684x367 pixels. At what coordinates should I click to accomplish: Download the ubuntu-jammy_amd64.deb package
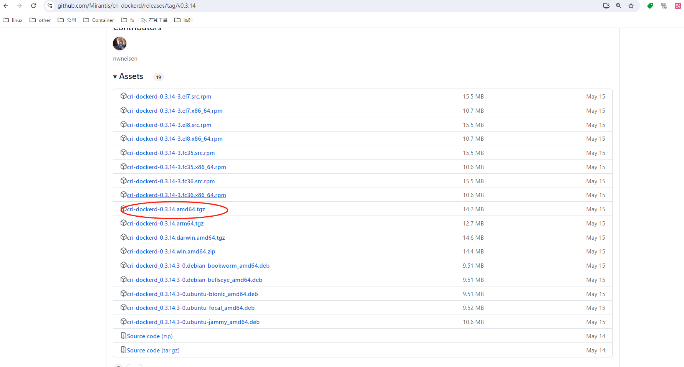[193, 322]
